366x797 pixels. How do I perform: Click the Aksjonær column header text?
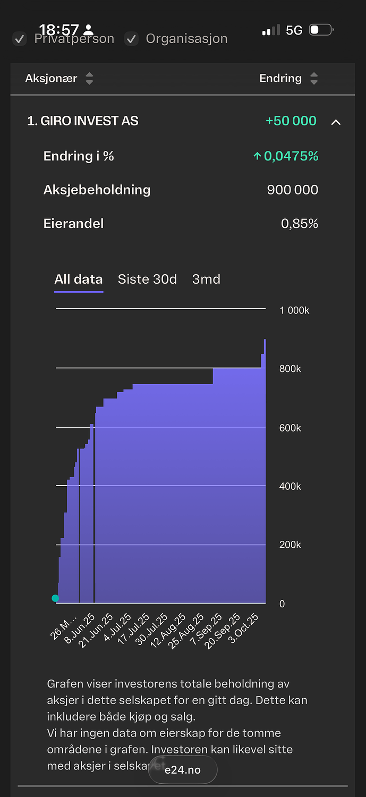[x=51, y=79]
